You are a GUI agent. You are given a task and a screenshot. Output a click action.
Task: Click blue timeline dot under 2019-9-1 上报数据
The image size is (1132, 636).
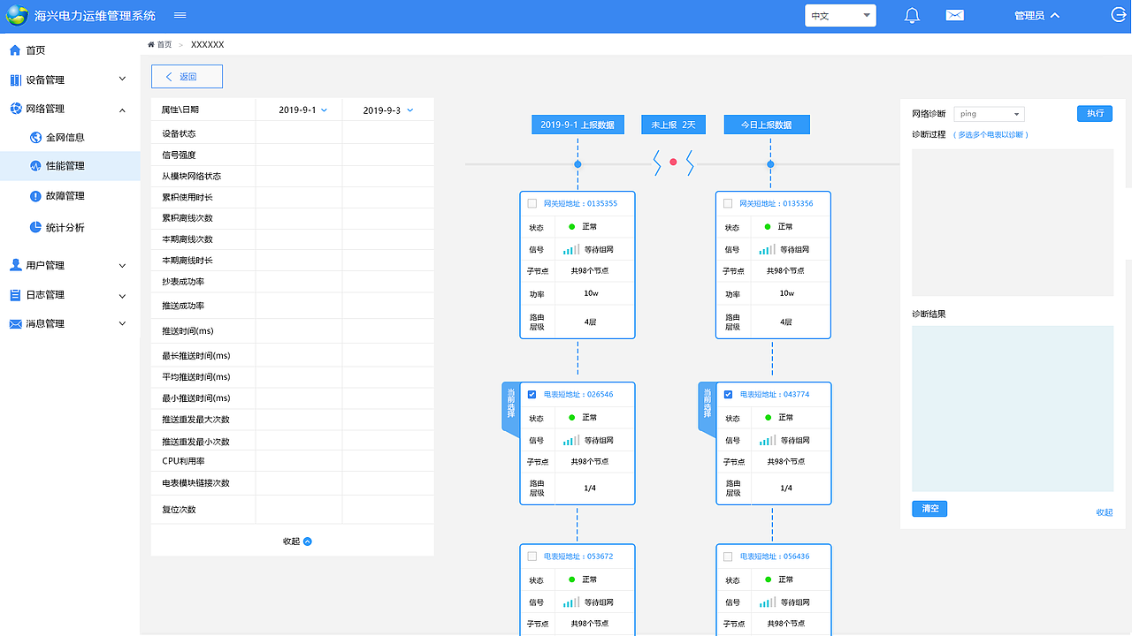point(577,164)
